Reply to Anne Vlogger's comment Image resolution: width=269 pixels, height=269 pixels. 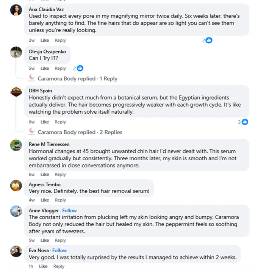tap(60, 240)
